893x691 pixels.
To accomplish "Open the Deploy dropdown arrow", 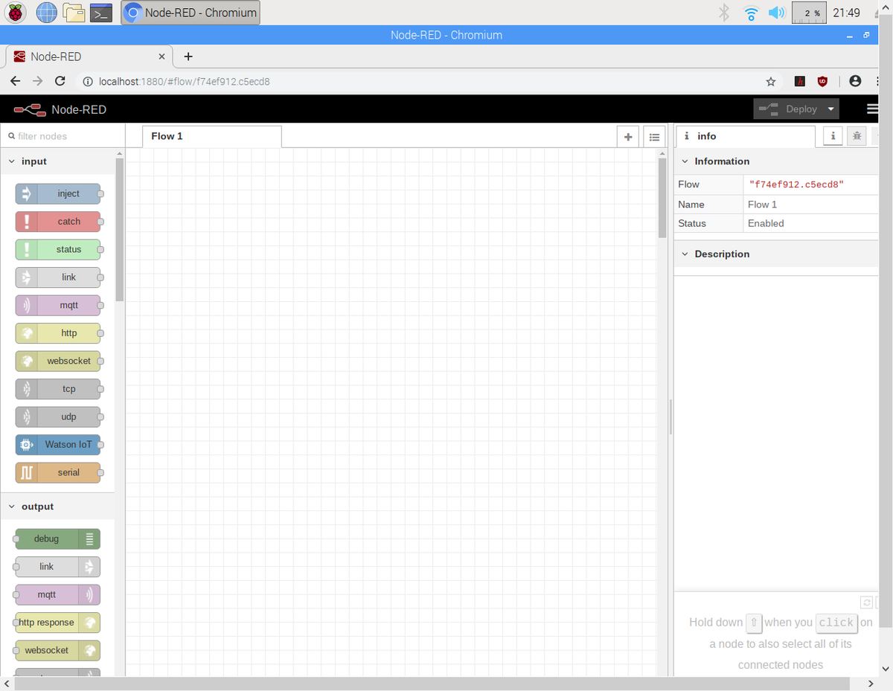I will coord(830,109).
